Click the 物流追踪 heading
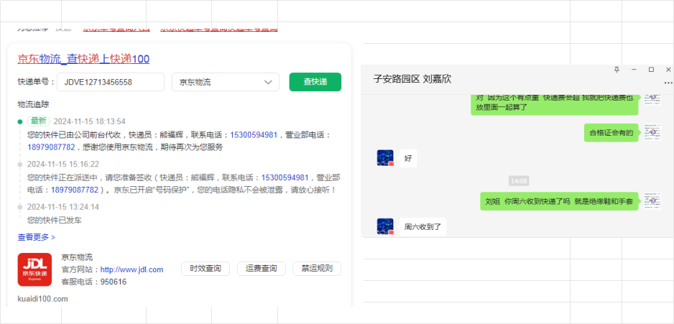Viewport: 674px width, 324px height. click(32, 104)
